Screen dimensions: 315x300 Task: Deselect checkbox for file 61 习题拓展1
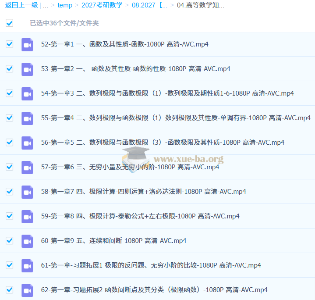pyautogui.click(x=9, y=265)
